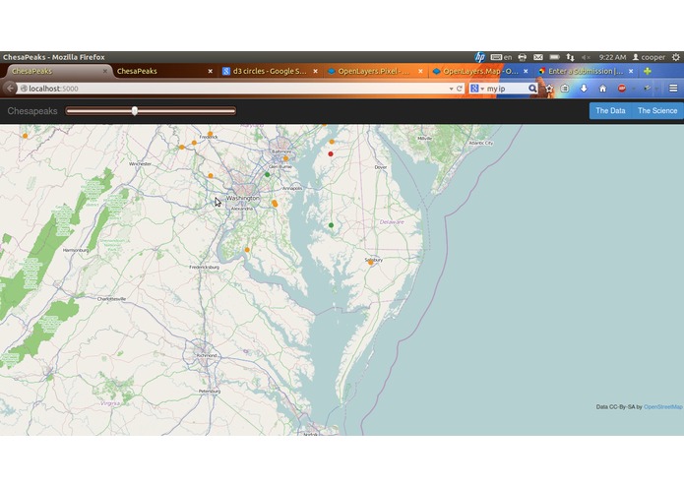Open The Science button
The width and height of the screenshot is (684, 486).
(657, 111)
